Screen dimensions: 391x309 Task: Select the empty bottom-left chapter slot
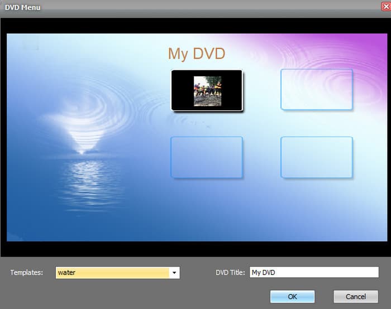point(206,157)
